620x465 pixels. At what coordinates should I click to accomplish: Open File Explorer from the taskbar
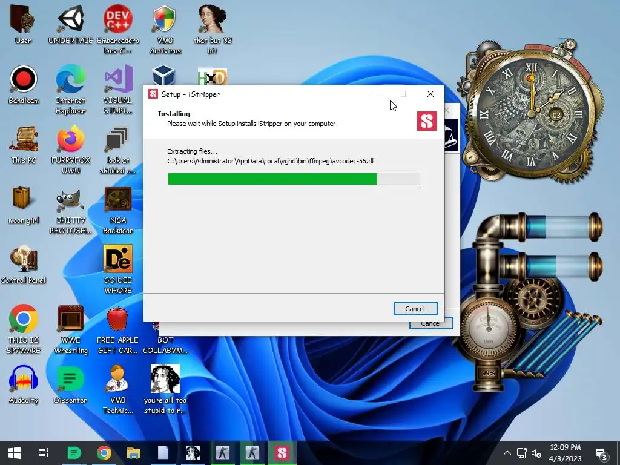coord(134,453)
